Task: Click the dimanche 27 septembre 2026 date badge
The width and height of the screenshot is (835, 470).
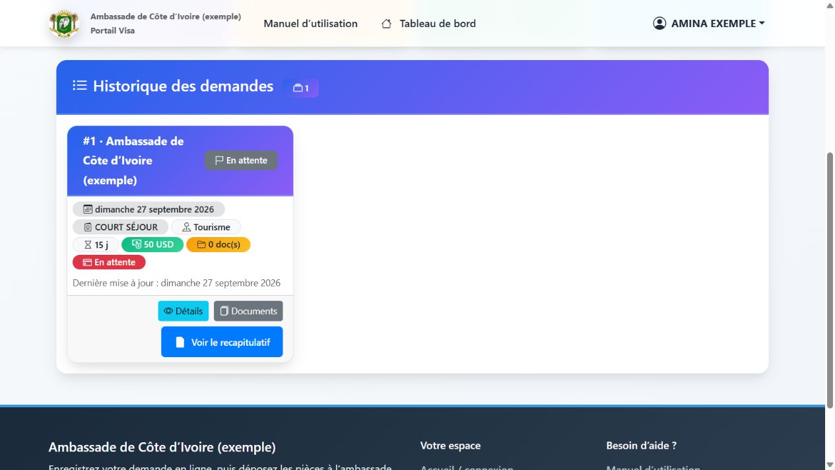Action: pyautogui.click(x=149, y=209)
